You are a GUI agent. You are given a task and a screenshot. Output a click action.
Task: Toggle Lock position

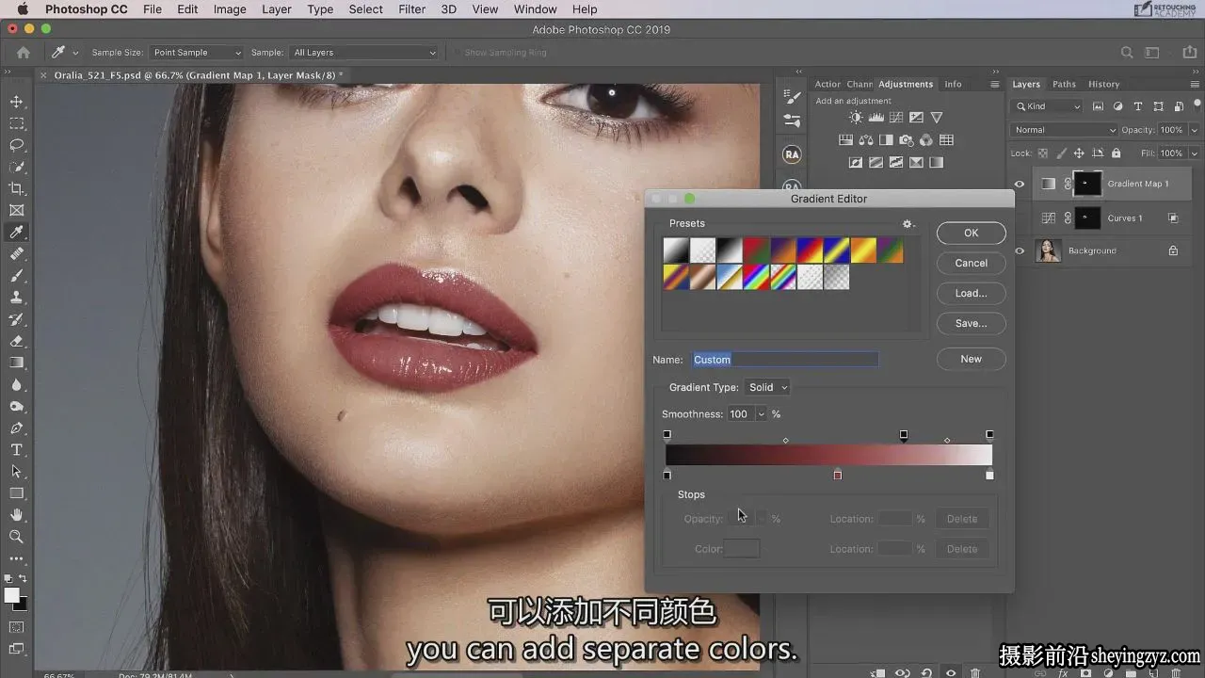[1079, 153]
